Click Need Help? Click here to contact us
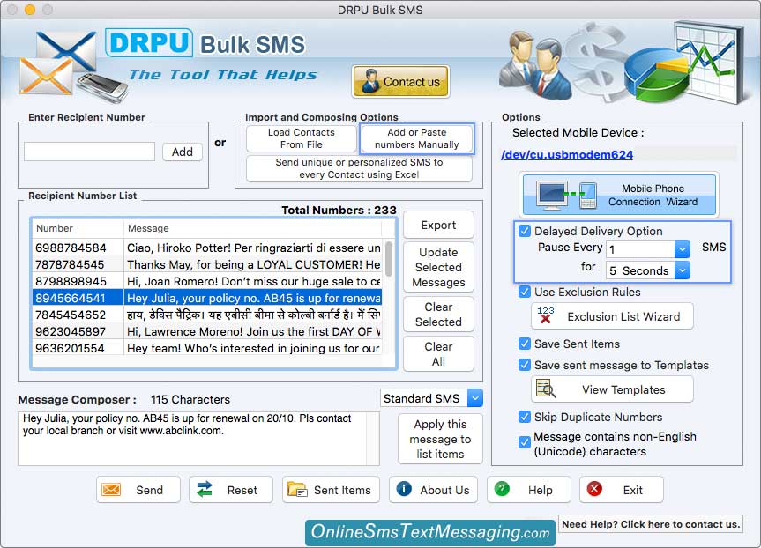The width and height of the screenshot is (761, 548). [651, 524]
